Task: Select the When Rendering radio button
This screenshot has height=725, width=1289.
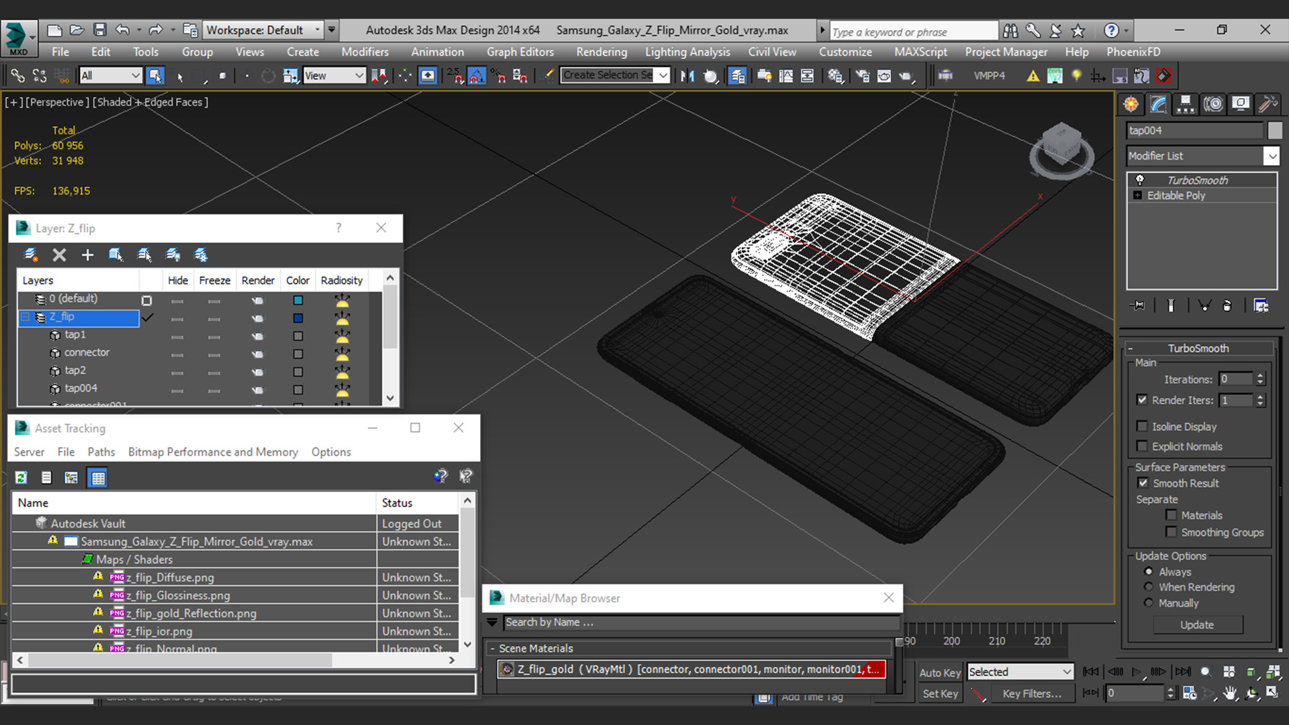Action: pos(1149,587)
